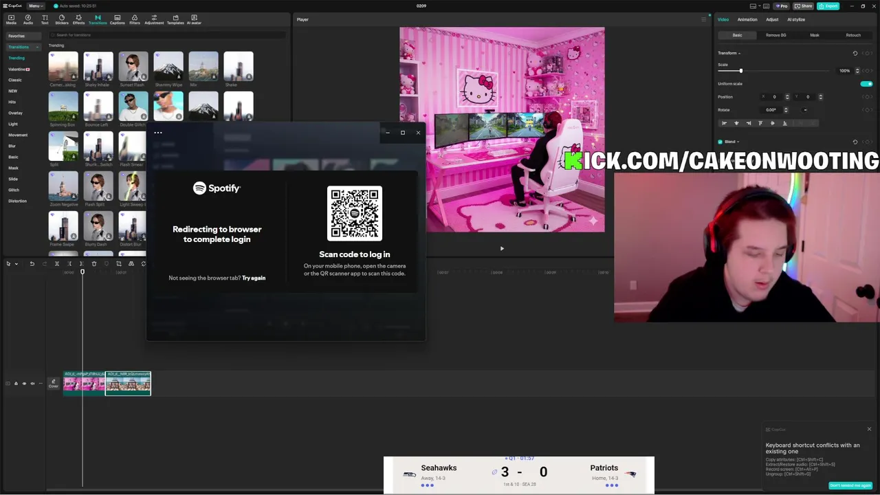Viewport: 880px width, 495px height.
Task: Open the AI avatar panel
Action: click(x=195, y=19)
